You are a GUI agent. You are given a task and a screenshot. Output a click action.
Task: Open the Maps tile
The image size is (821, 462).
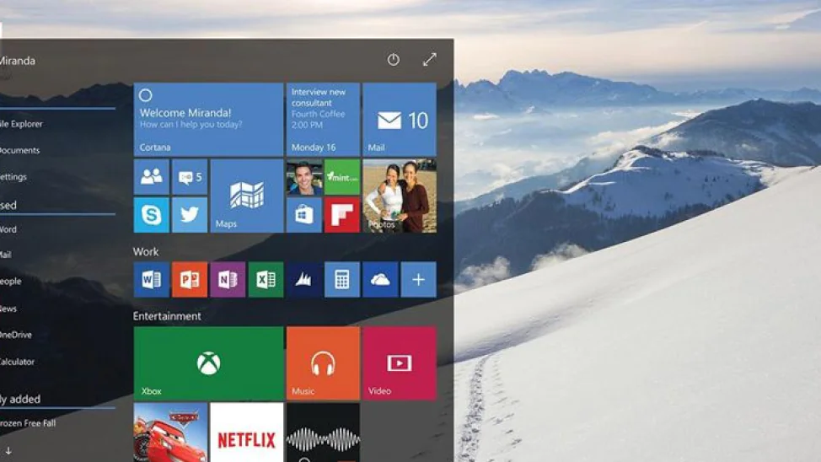247,196
